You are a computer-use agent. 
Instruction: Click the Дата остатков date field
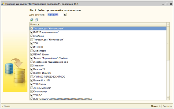tap(55, 15)
